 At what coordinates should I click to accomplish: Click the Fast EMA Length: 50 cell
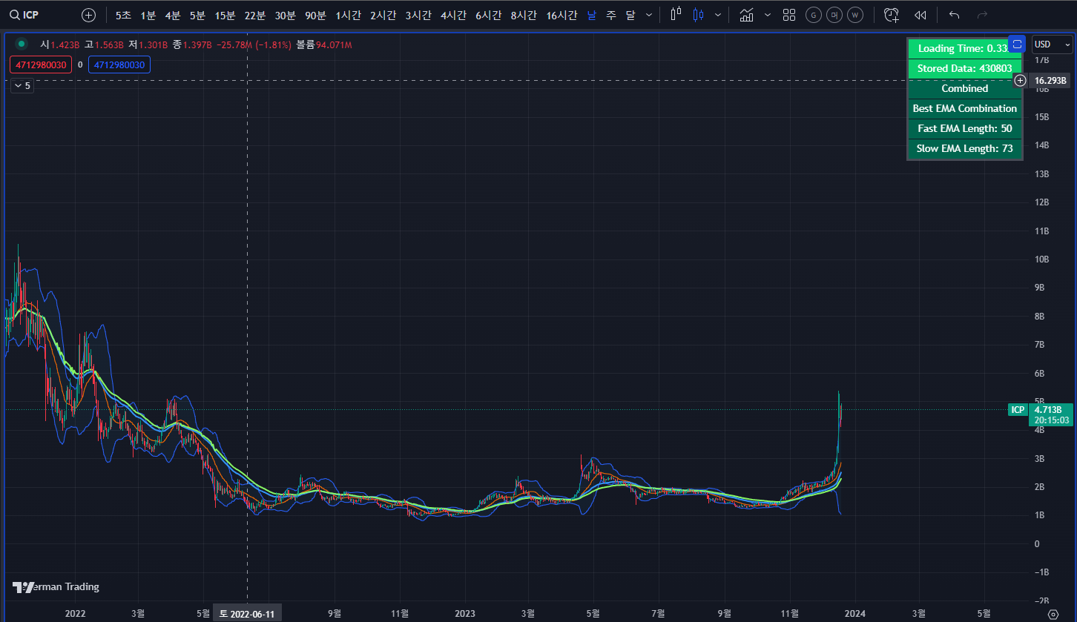(965, 128)
